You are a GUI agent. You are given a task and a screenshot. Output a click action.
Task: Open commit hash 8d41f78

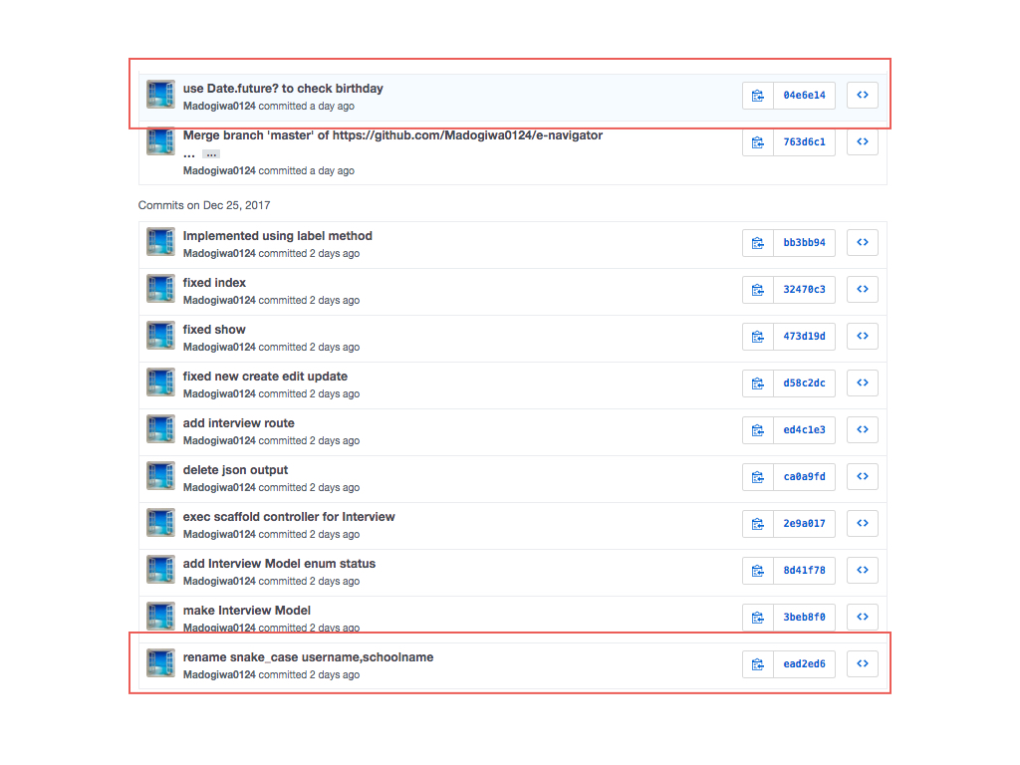tap(805, 571)
